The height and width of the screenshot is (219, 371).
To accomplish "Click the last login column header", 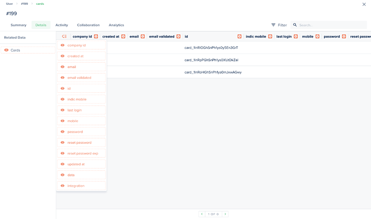I will pos(284,36).
